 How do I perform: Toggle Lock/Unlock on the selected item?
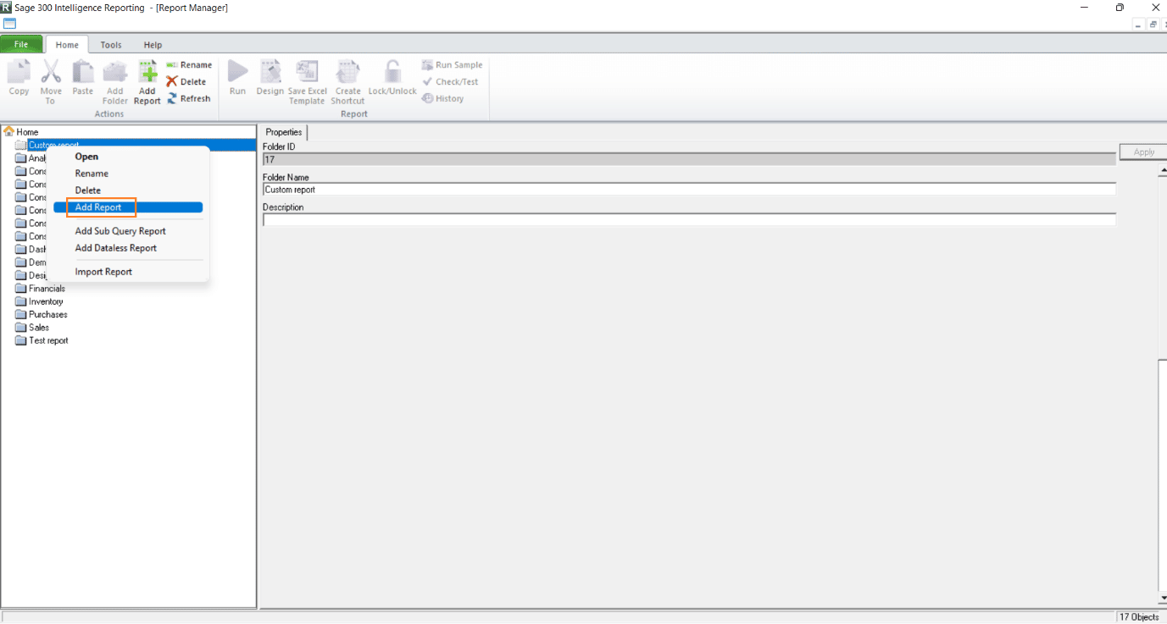click(x=392, y=78)
